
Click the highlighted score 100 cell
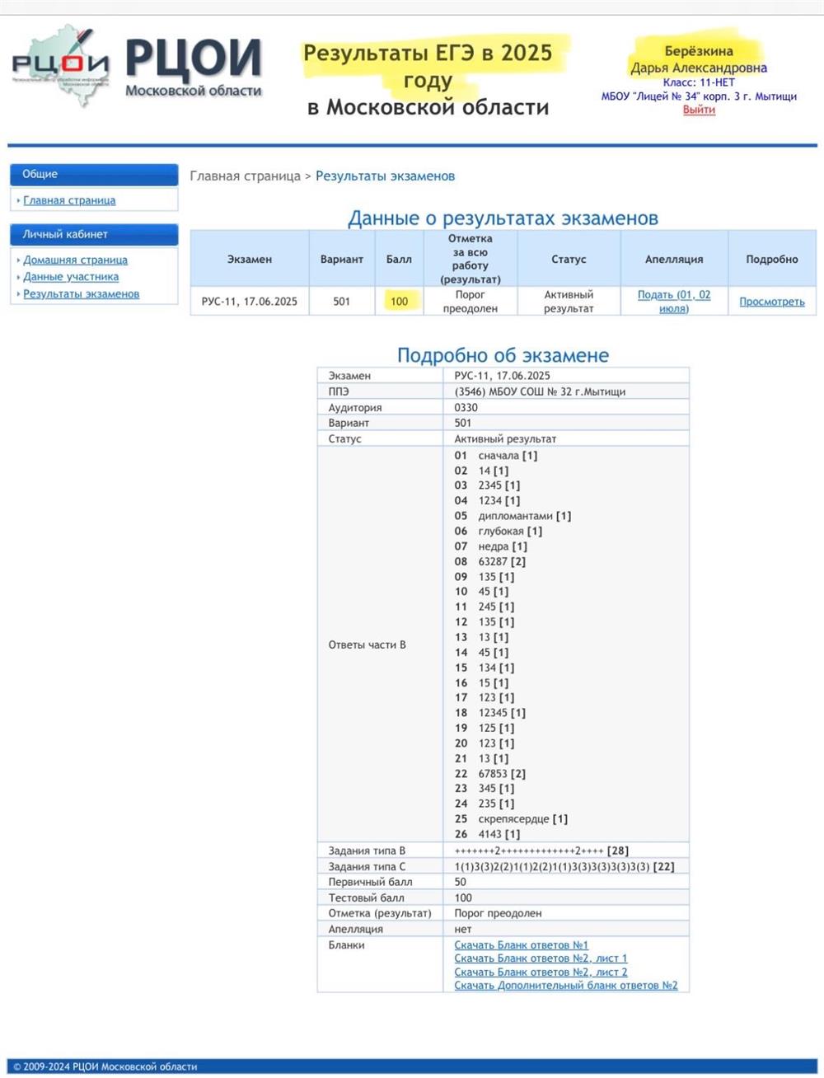coord(399,301)
